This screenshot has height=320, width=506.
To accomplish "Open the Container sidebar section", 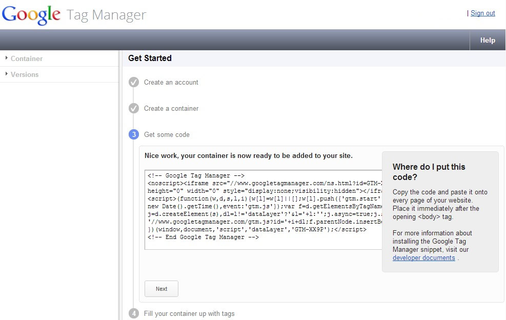I will point(27,58).
